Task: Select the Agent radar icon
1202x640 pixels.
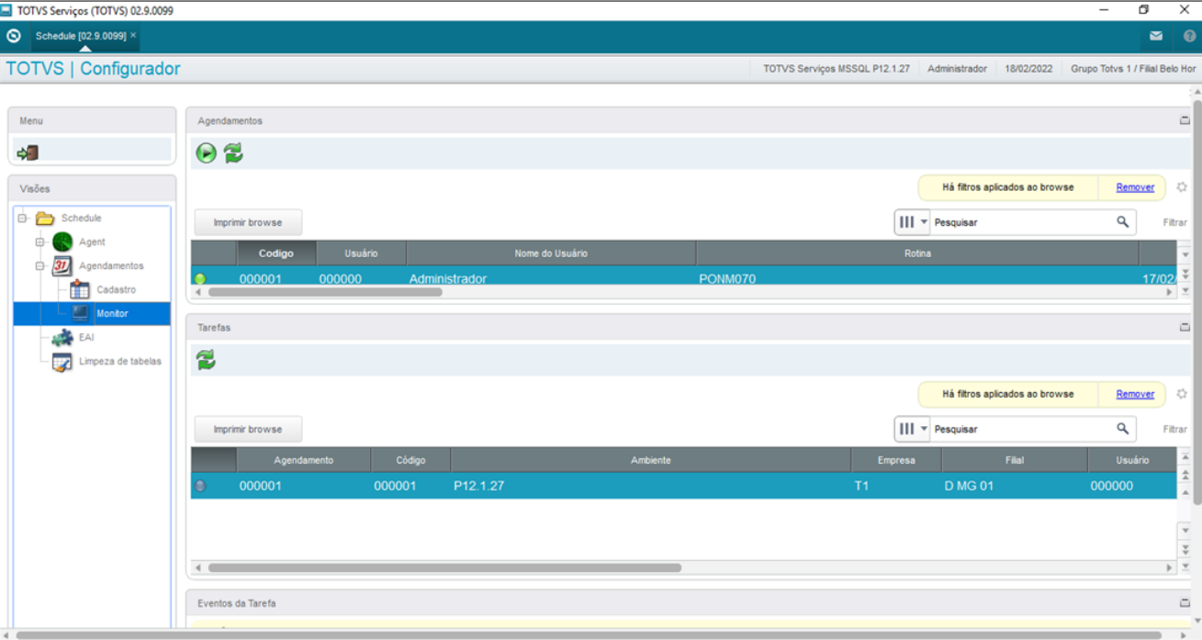Action: (x=62, y=242)
